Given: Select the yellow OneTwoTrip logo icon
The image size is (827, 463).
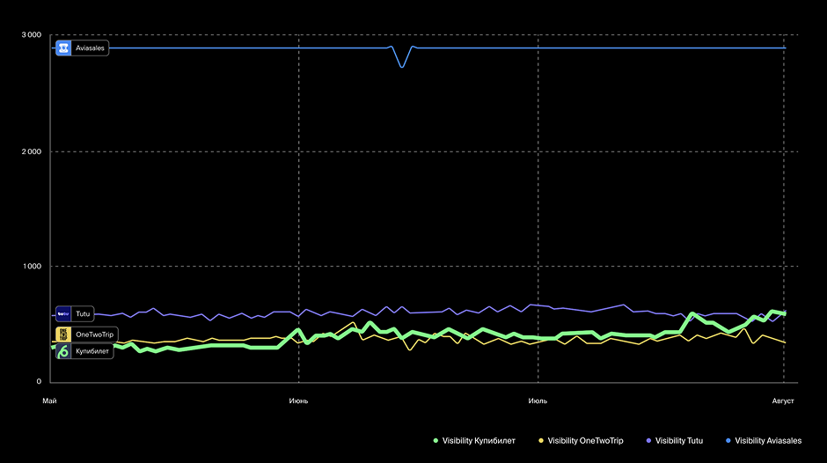Looking at the screenshot, I should [x=63, y=334].
